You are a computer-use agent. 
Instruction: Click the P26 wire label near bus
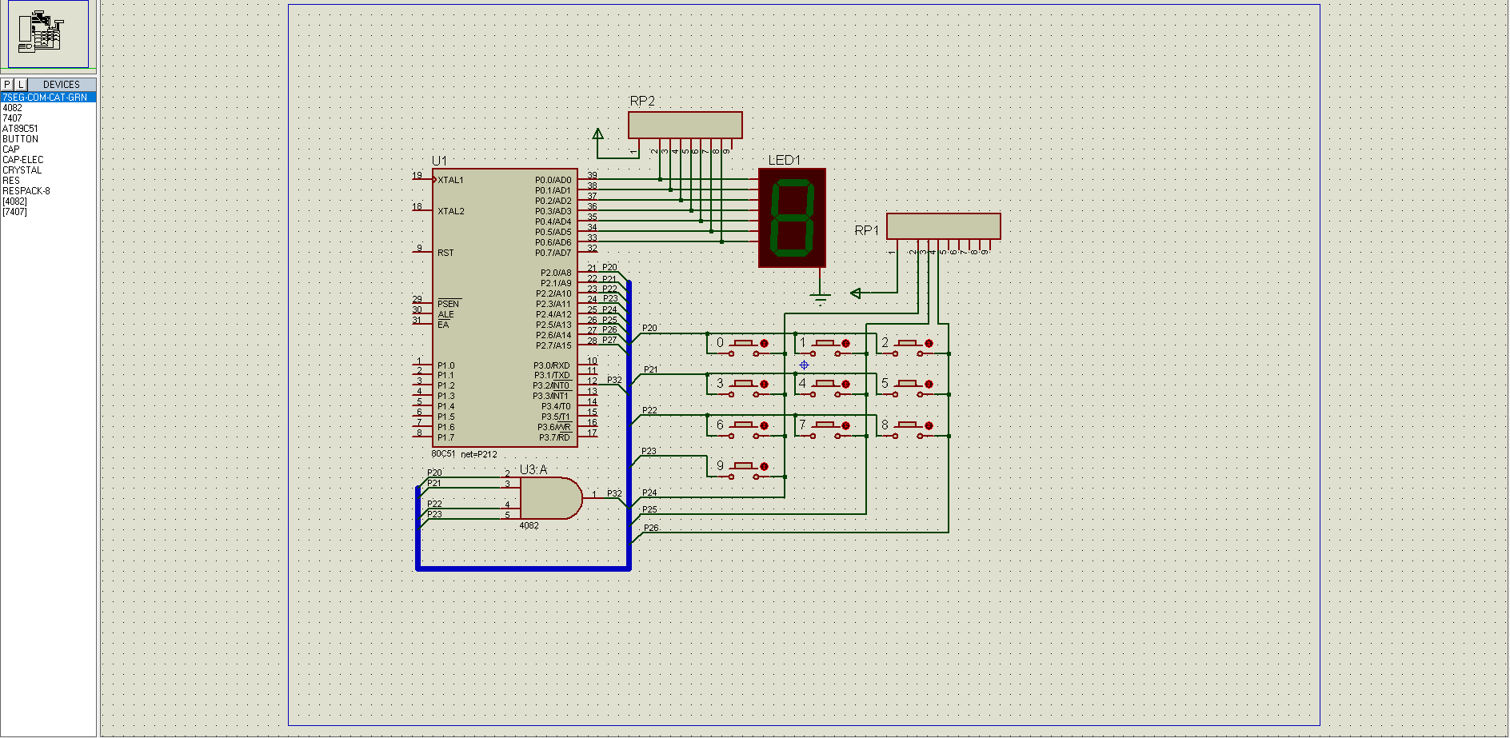pos(651,528)
